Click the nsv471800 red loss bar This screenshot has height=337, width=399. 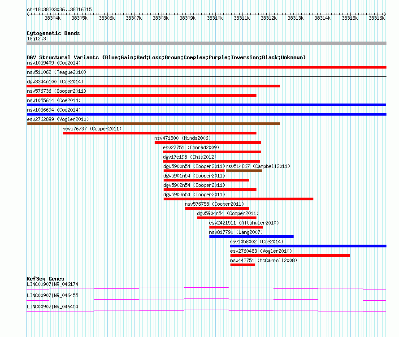click(208, 143)
